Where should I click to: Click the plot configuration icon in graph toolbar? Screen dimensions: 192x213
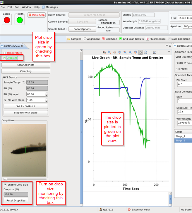coord(104,52)
